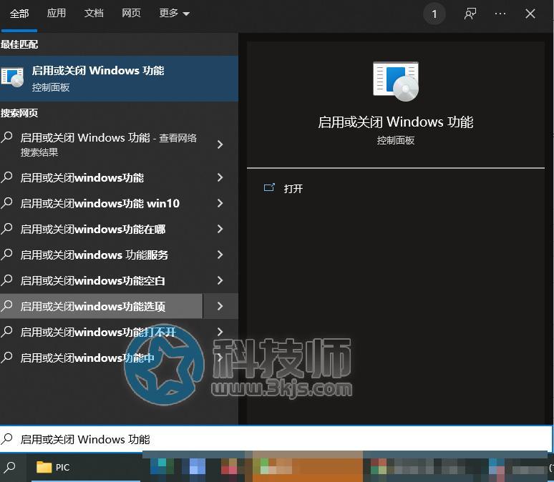Open the three-dots options menu
Viewport: 554px width, 482px height.
click(500, 14)
